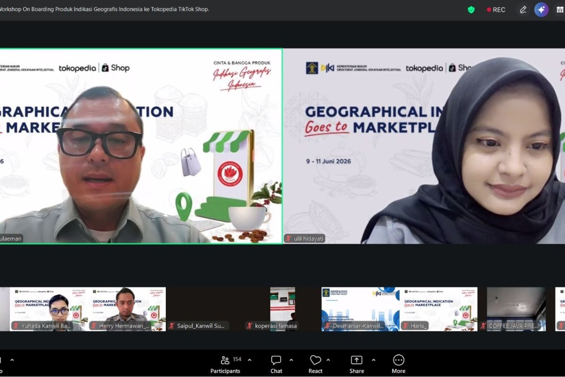The image size is (565, 377).
Task: Expand the caret beside Participants
Action: click(x=250, y=360)
